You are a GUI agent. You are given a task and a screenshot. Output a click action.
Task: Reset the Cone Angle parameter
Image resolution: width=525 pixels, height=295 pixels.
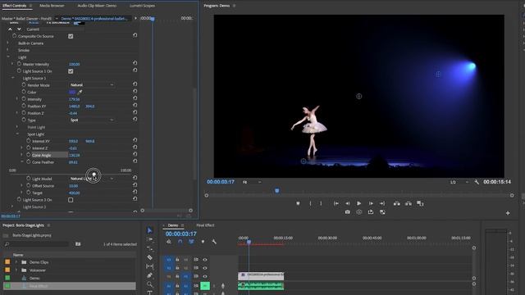tap(135, 154)
